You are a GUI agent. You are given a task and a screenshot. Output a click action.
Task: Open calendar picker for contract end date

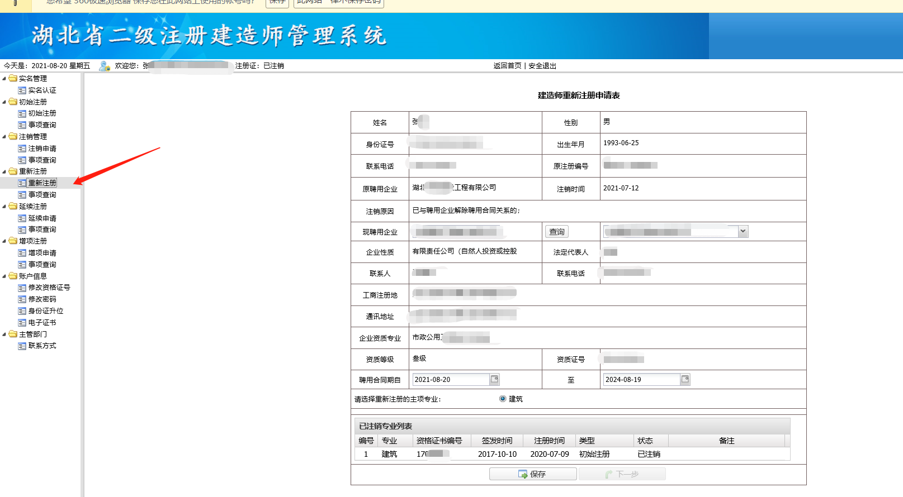(685, 380)
